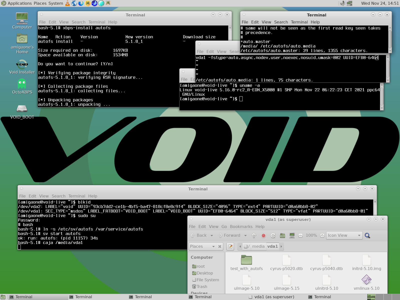Open the network status tray icon
The image size is (400, 300).
pyautogui.click(x=349, y=3)
